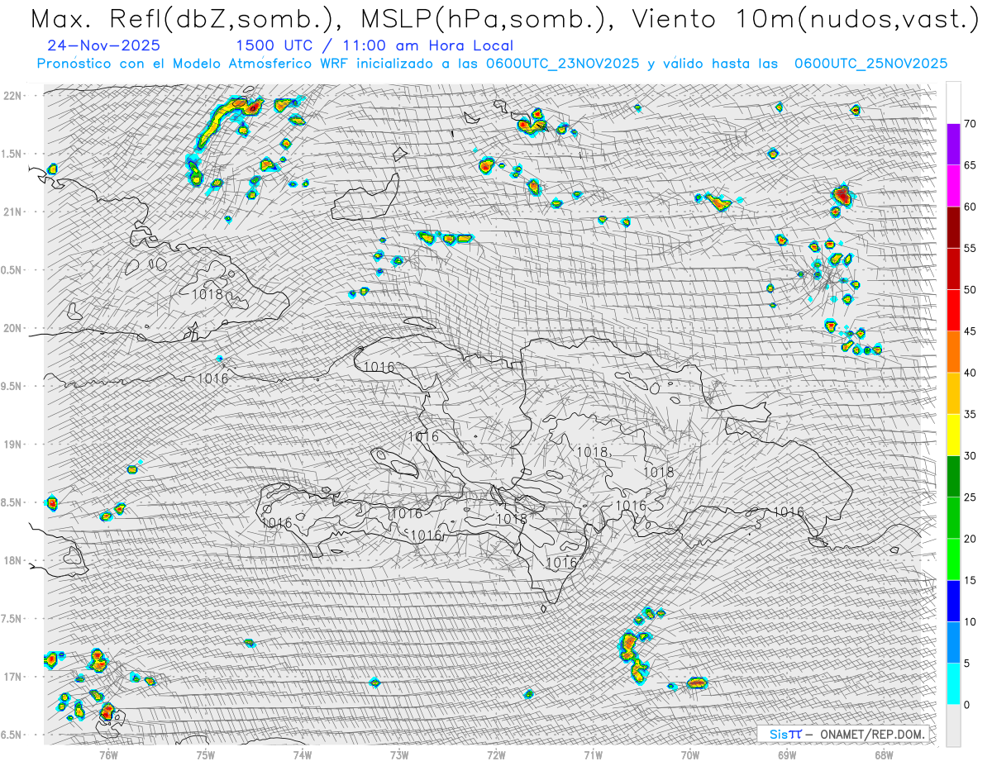Click the "75W" longitude axis label
The image size is (992, 766).
pos(206,754)
